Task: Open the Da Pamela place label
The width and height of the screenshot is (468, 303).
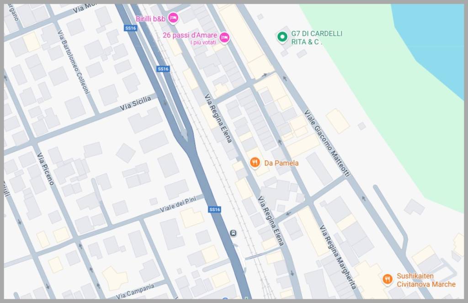Action: pos(281,163)
